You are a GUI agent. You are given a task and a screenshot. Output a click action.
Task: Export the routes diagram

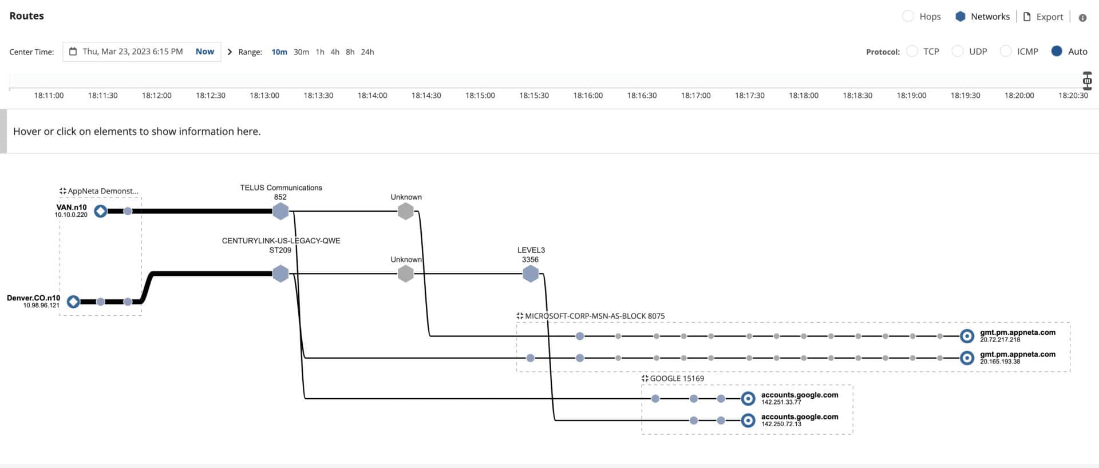1043,17
